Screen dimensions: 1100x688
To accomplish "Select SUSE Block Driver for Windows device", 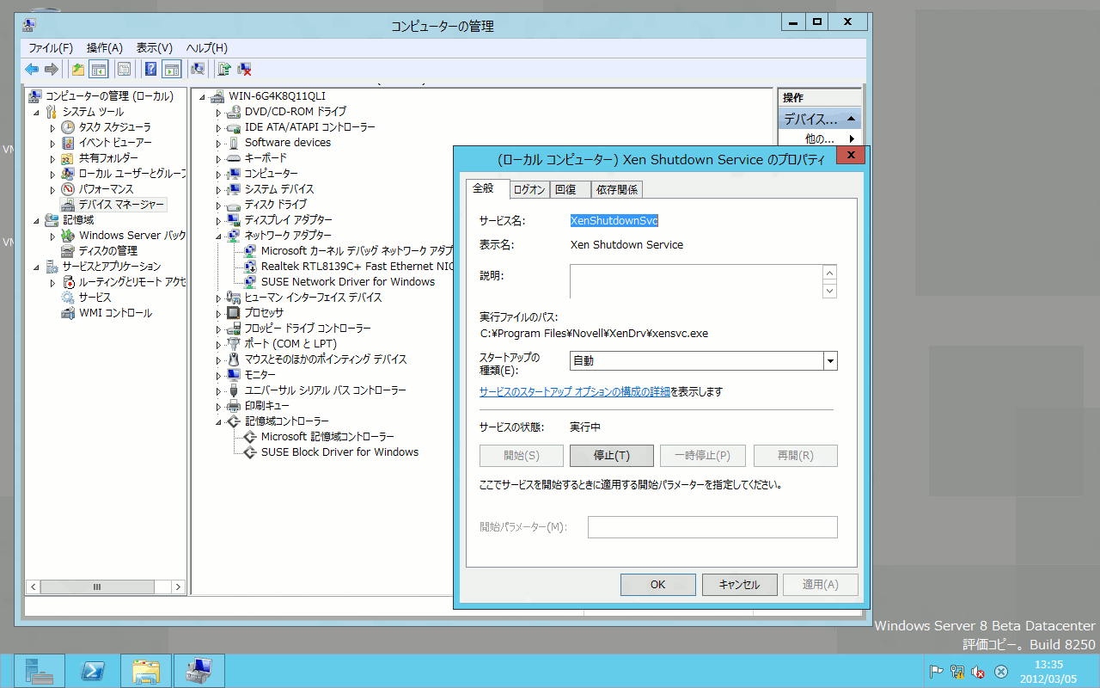I will tap(339, 452).
